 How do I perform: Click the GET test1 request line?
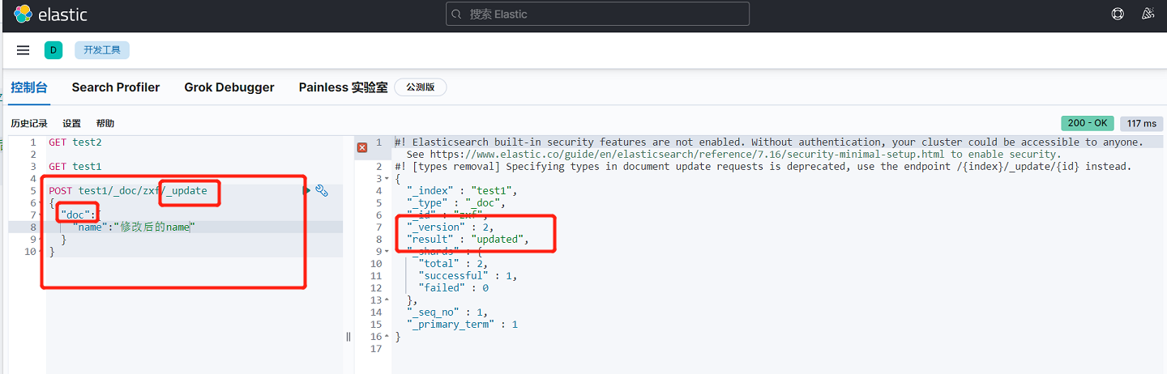pyautogui.click(x=75, y=166)
